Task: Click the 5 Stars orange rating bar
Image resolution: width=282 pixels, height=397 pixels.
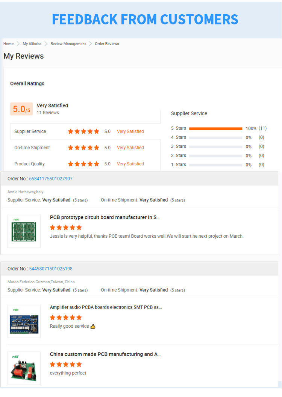Action: point(215,128)
